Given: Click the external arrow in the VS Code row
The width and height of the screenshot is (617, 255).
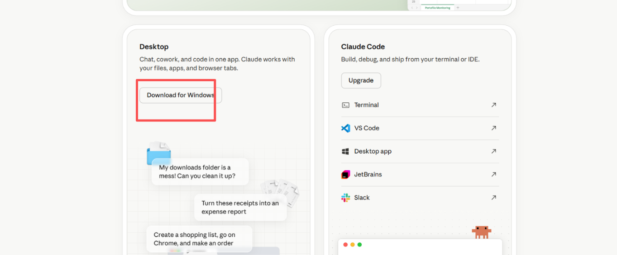Looking at the screenshot, I should point(493,128).
